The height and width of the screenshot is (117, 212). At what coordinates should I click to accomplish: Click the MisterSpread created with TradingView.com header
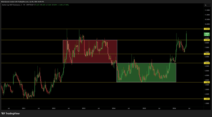click(22, 2)
